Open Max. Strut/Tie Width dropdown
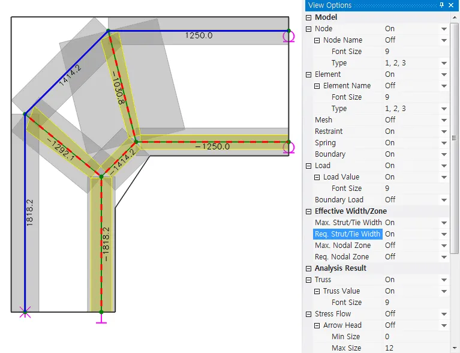The width and height of the screenshot is (460, 353). (444, 223)
